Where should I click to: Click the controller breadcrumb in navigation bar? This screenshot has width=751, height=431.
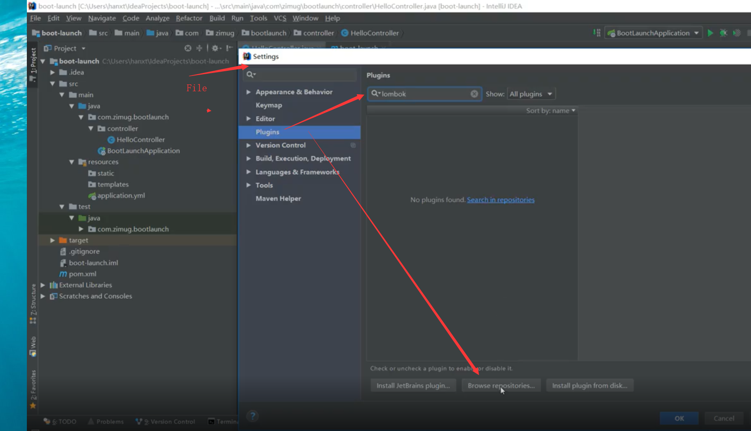[314, 33]
